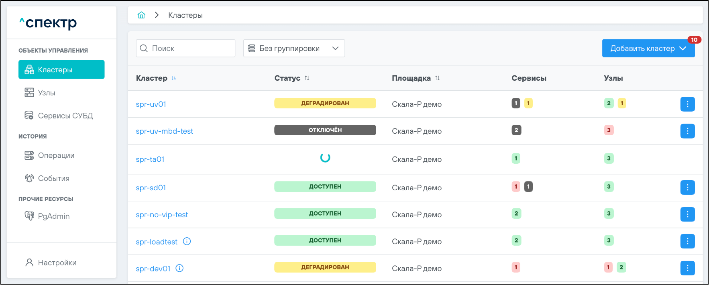Go to Узлы in the sidebar
The image size is (709, 285).
pos(47,93)
